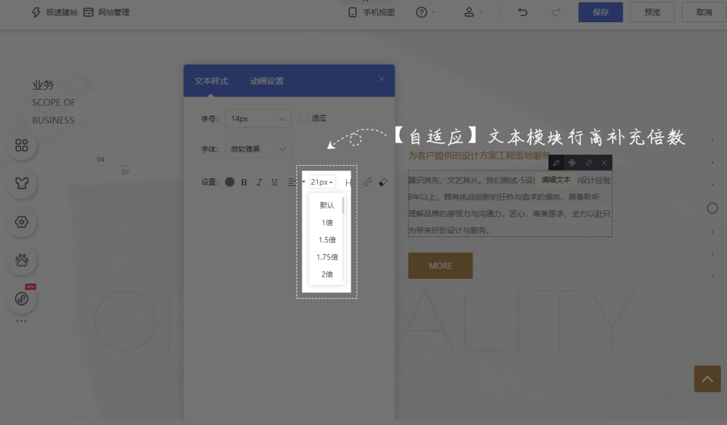The height and width of the screenshot is (425, 727).
Task: Click the undo arrow in the top bar
Action: (523, 12)
